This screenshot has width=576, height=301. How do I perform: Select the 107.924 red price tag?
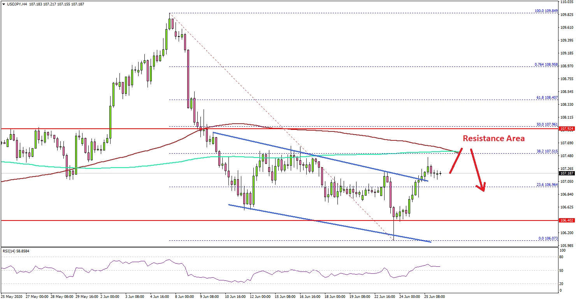pos(567,128)
